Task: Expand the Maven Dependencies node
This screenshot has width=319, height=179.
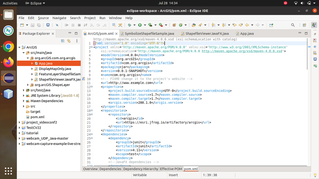Action: [x=24, y=101]
